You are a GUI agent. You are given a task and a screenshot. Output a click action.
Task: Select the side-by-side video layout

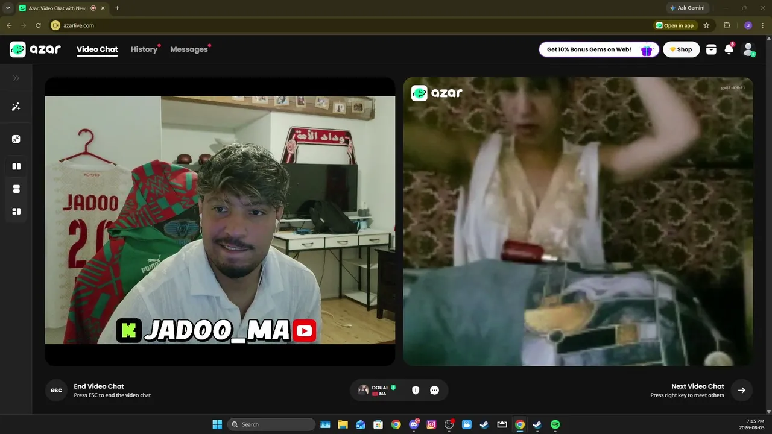click(16, 166)
